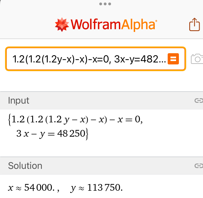Tap the red WolframAlpha star logo
This screenshot has width=203, height=198.
[x=62, y=25]
